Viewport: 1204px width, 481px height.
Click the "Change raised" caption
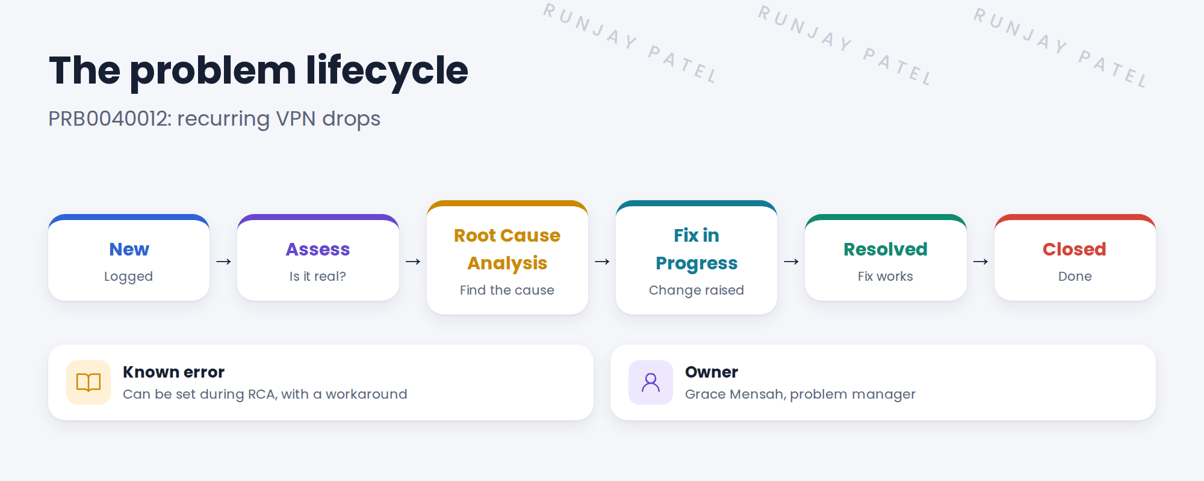point(697,290)
